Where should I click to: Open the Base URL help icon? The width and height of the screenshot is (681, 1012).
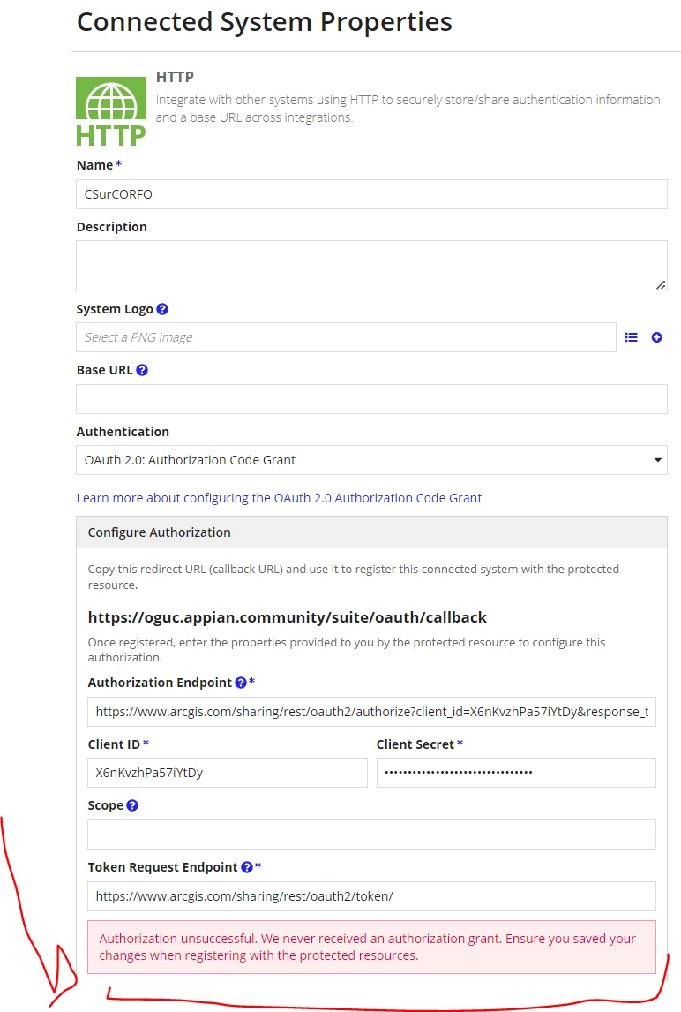point(142,370)
